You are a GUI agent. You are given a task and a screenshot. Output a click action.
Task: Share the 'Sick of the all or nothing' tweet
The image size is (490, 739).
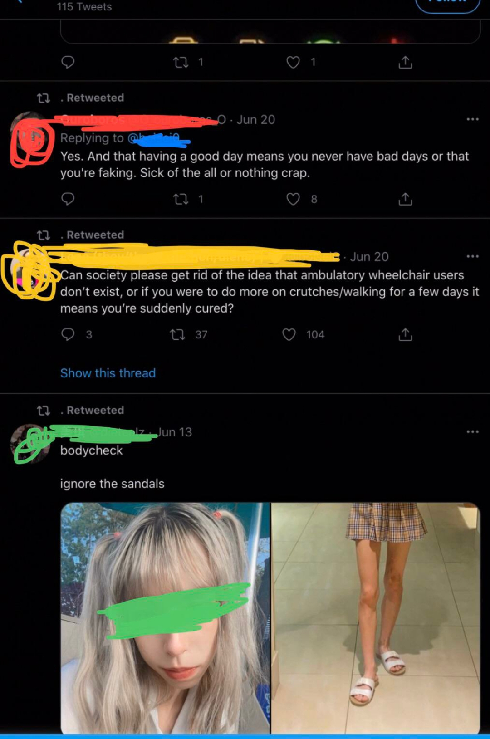405,199
